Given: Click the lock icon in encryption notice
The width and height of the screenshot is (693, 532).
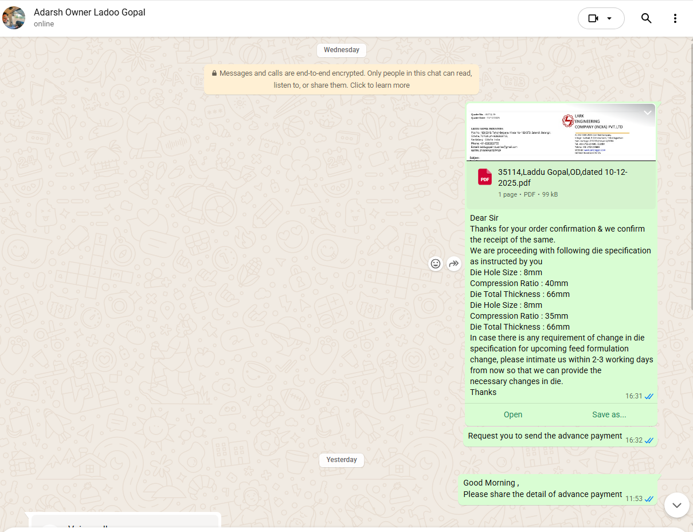Looking at the screenshot, I should pos(214,73).
